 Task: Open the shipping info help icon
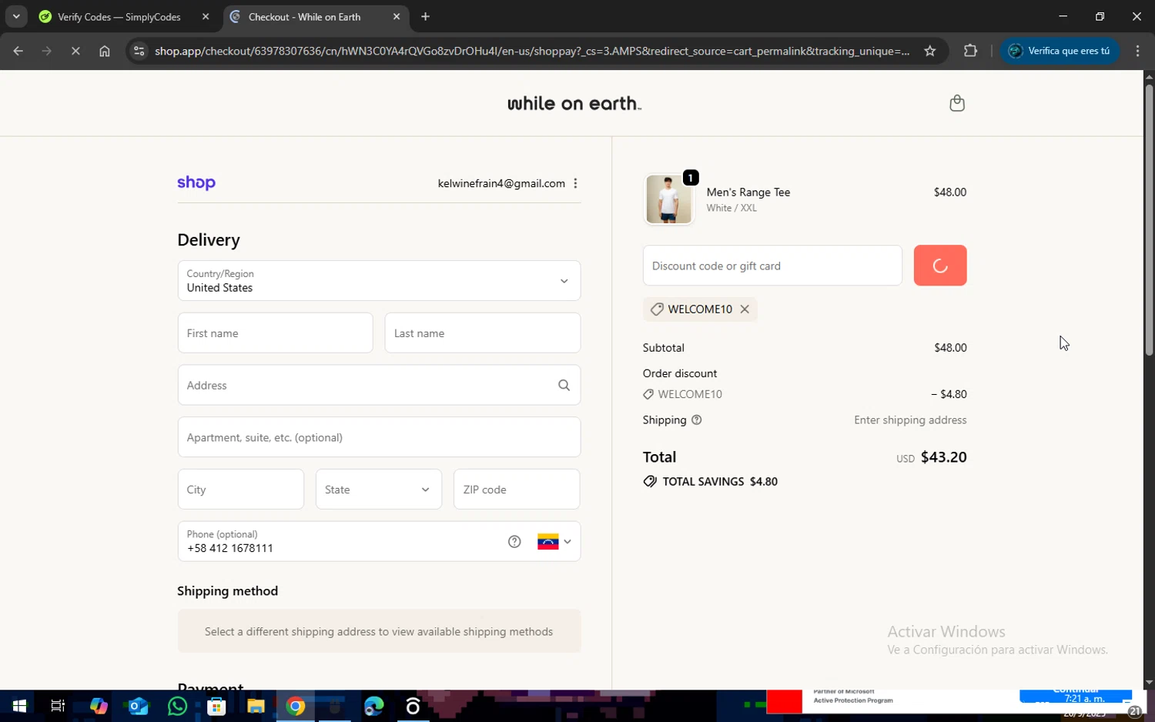[x=697, y=420]
